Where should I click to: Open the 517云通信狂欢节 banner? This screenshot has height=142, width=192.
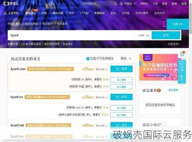[x=159, y=67]
